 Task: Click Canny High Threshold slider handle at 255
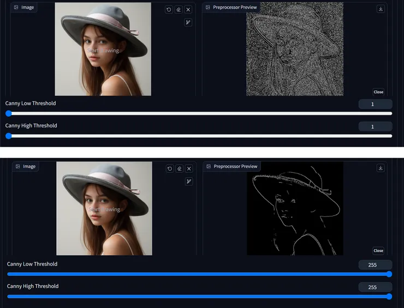click(x=389, y=297)
